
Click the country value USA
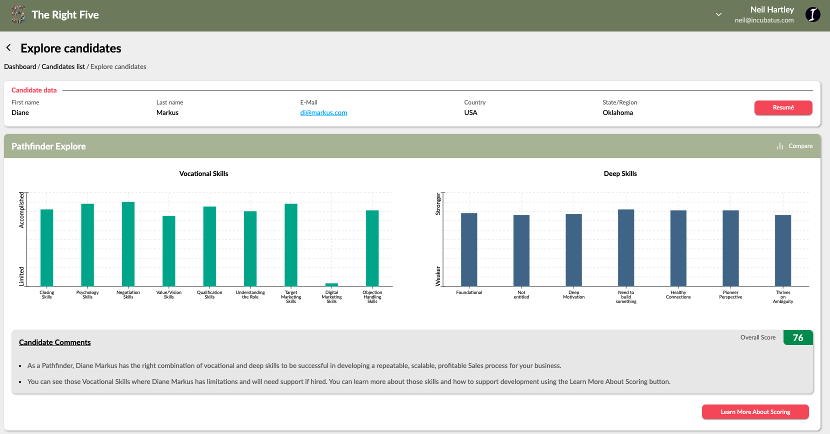point(471,112)
